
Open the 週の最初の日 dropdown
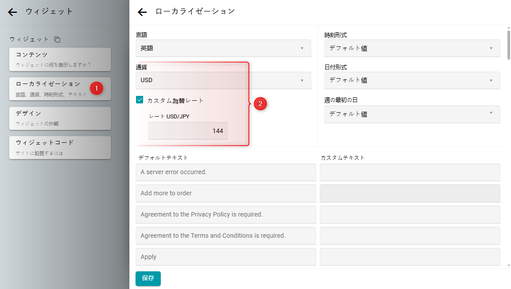pyautogui.click(x=412, y=114)
